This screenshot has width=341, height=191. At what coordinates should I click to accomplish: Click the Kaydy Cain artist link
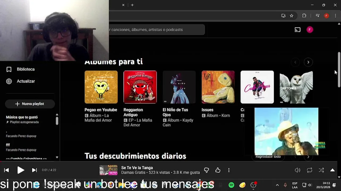tap(178, 123)
